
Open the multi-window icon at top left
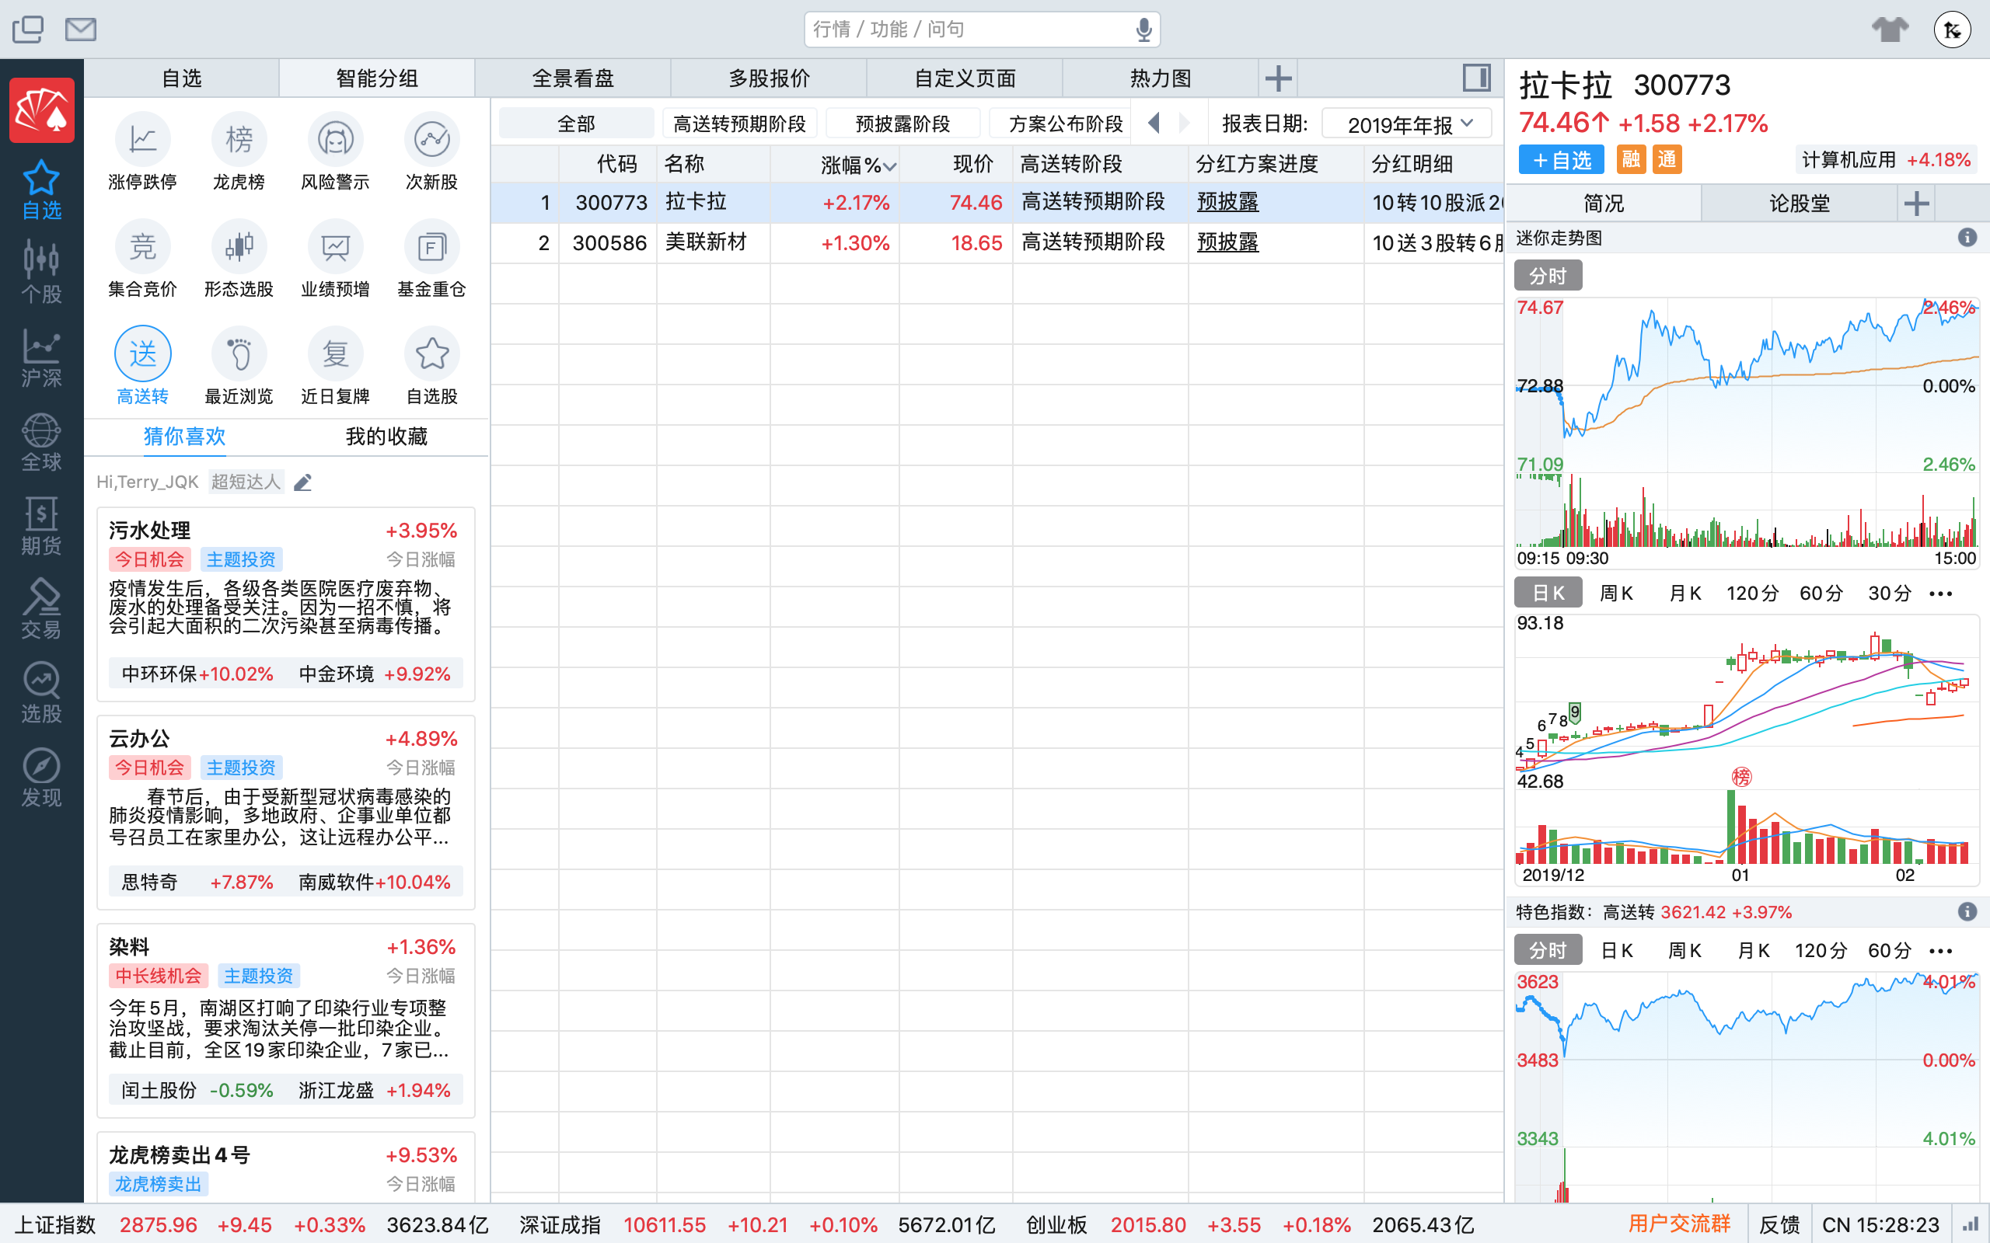[x=28, y=30]
